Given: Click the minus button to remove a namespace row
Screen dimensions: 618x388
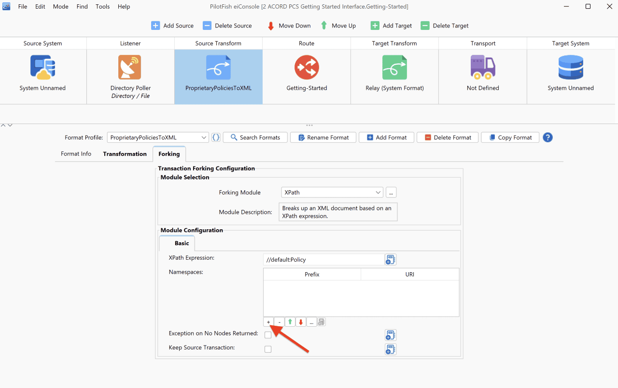Looking at the screenshot, I should tap(280, 322).
